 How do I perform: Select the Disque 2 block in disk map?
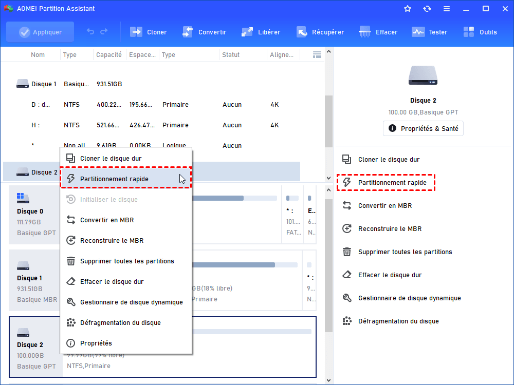[x=35, y=347]
